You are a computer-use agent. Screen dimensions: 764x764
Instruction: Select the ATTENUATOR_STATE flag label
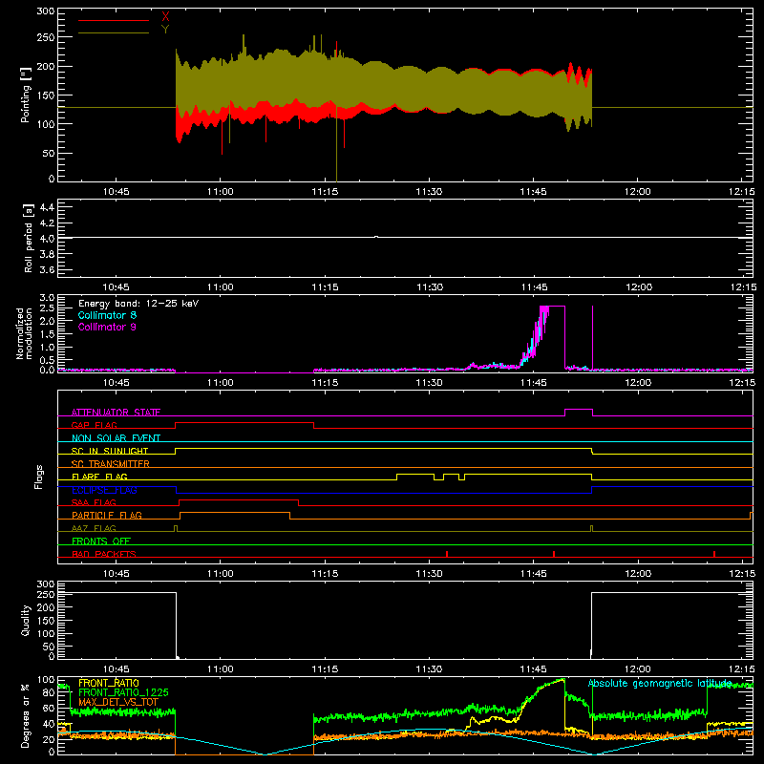(x=116, y=413)
